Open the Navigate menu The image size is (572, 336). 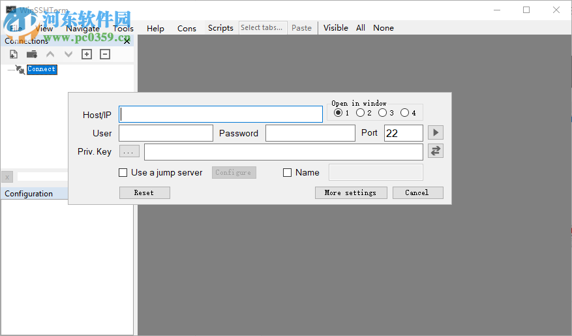[83, 28]
